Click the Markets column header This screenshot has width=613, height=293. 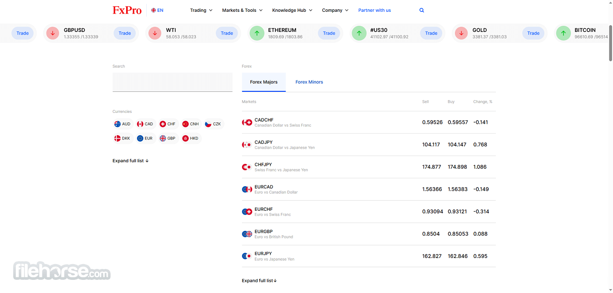249,102
